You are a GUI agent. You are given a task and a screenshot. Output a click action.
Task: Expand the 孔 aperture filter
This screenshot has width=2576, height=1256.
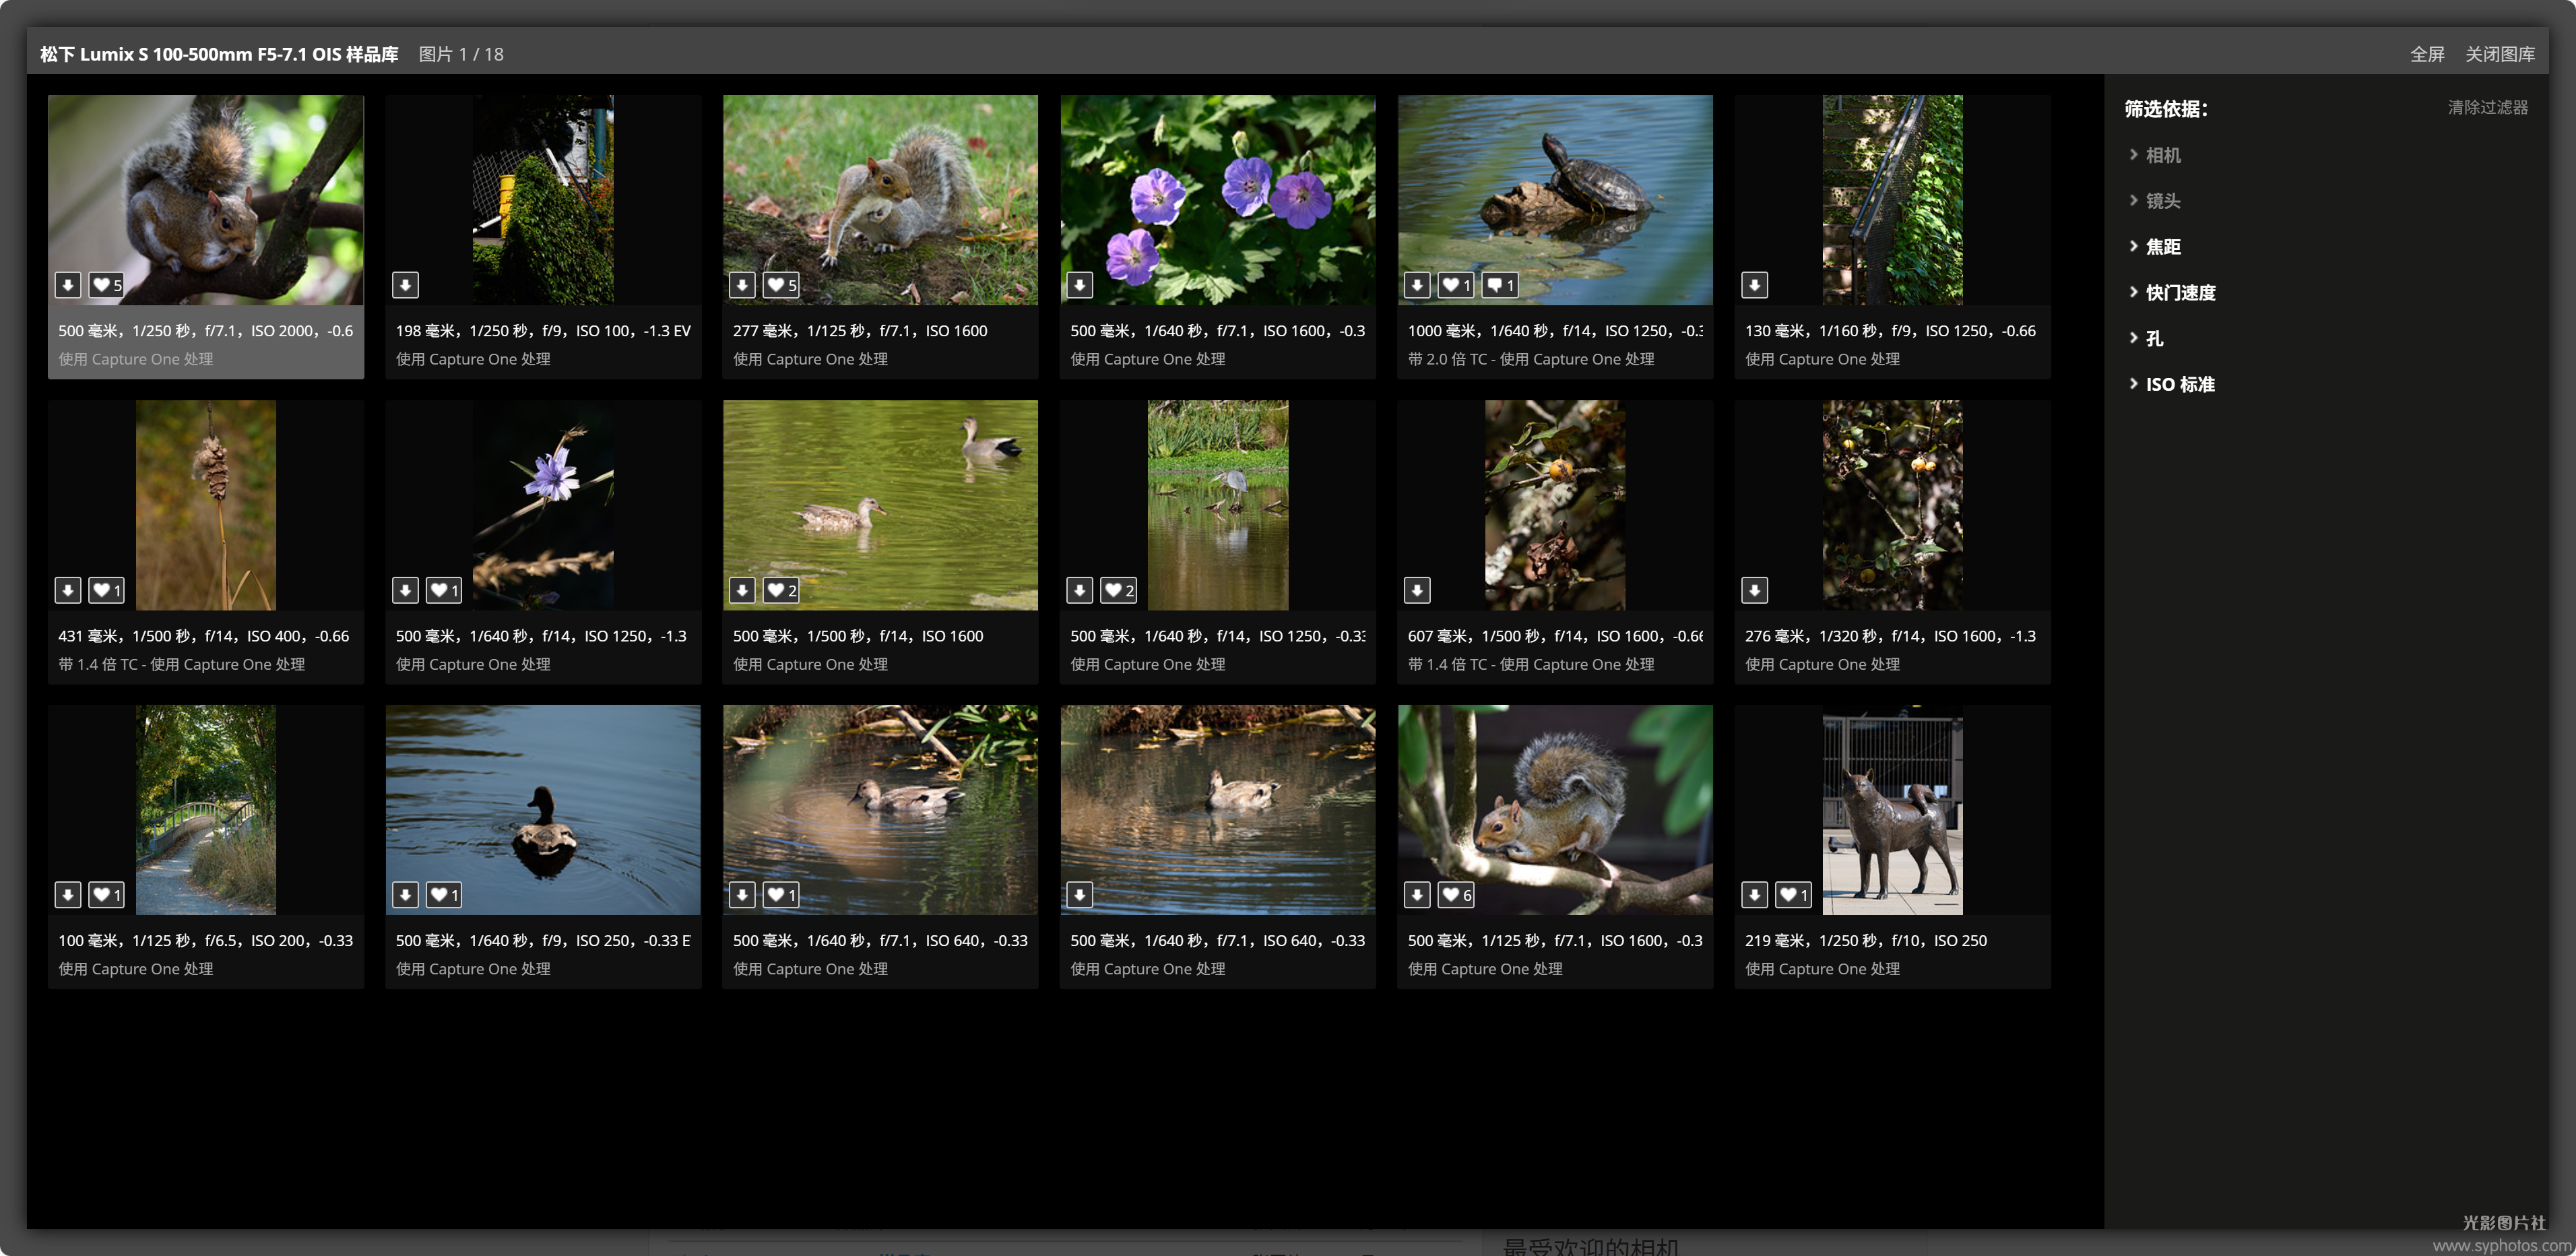tap(2146, 339)
